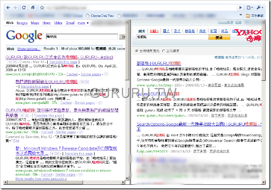Switch to Yahoo 部落格 tab
The image size is (271, 190).
click(x=190, y=31)
